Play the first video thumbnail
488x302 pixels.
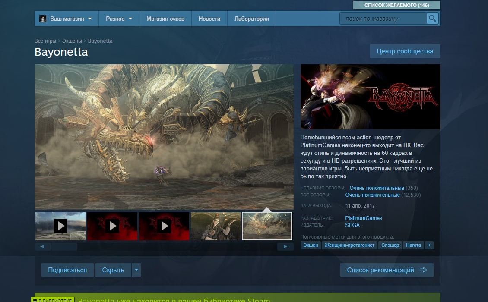pyautogui.click(x=60, y=226)
